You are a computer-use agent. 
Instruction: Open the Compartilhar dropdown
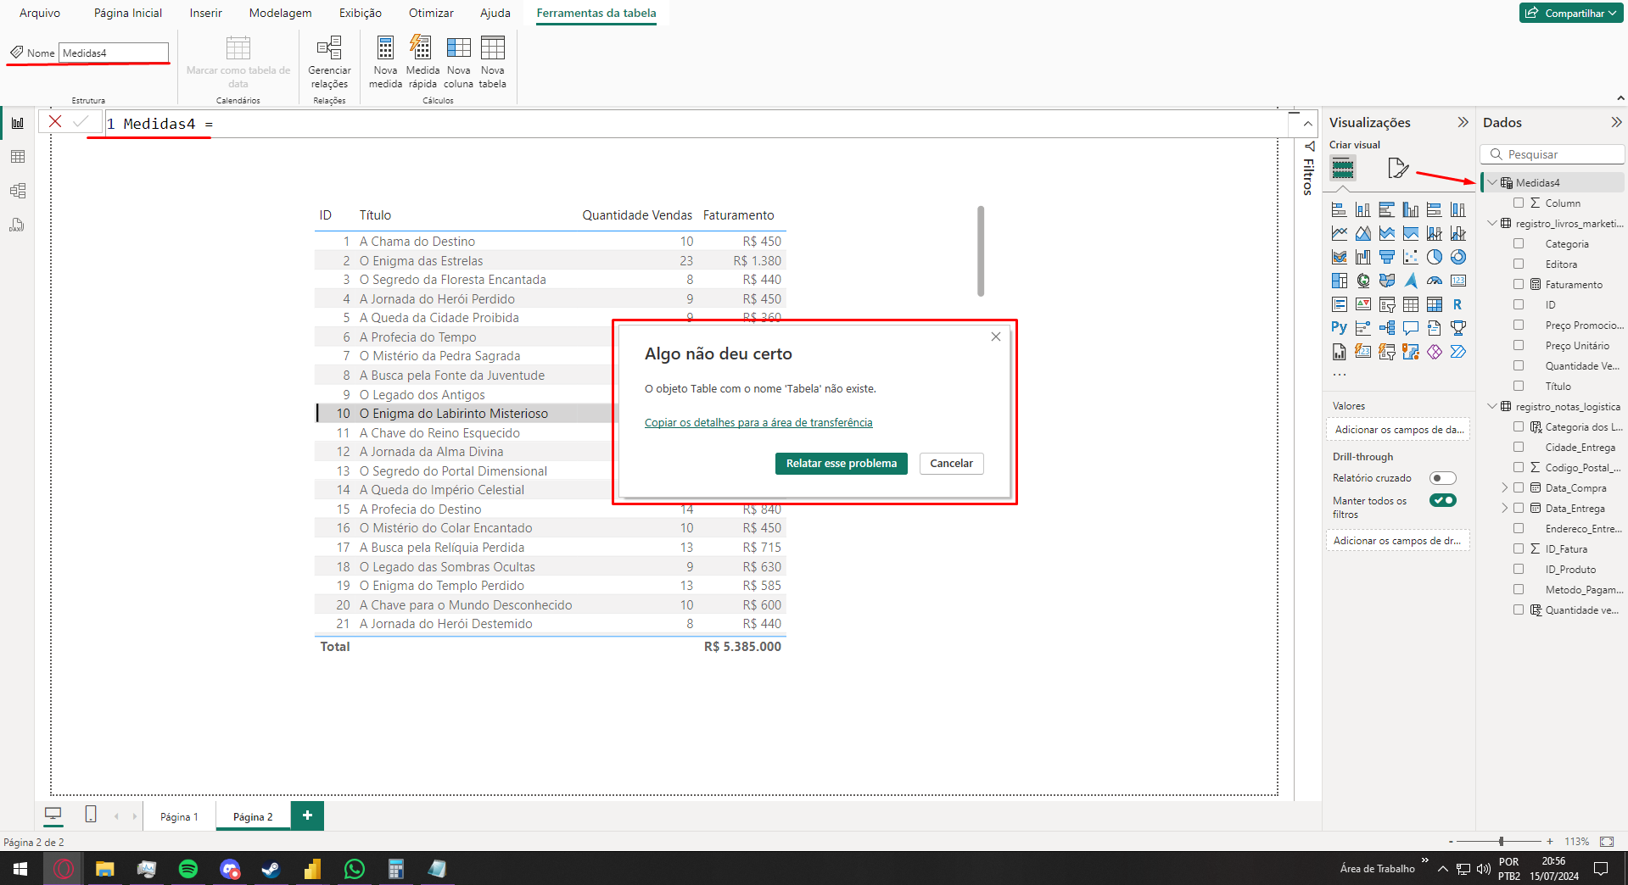pos(1570,13)
